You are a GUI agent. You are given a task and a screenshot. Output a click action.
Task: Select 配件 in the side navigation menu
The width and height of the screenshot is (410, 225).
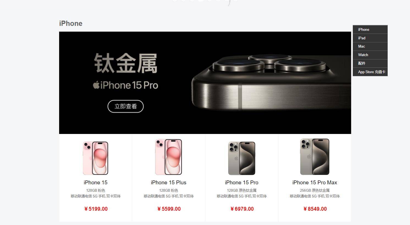pos(370,63)
